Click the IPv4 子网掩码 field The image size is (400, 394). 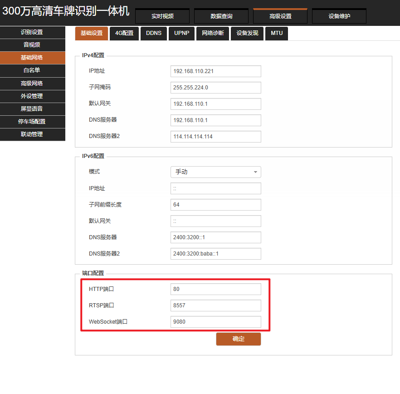click(x=216, y=88)
